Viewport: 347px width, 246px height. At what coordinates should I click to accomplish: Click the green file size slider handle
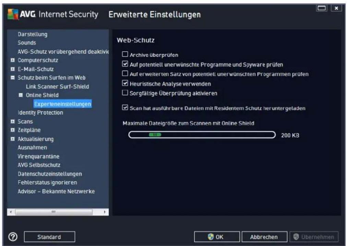155,135
